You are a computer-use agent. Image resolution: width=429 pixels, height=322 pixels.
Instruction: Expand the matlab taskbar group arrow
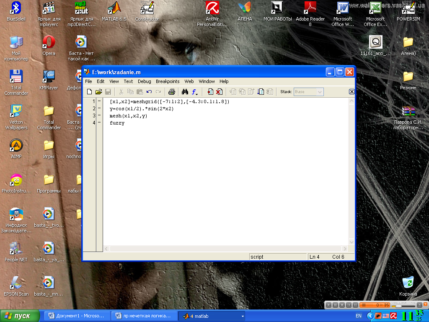(x=243, y=316)
